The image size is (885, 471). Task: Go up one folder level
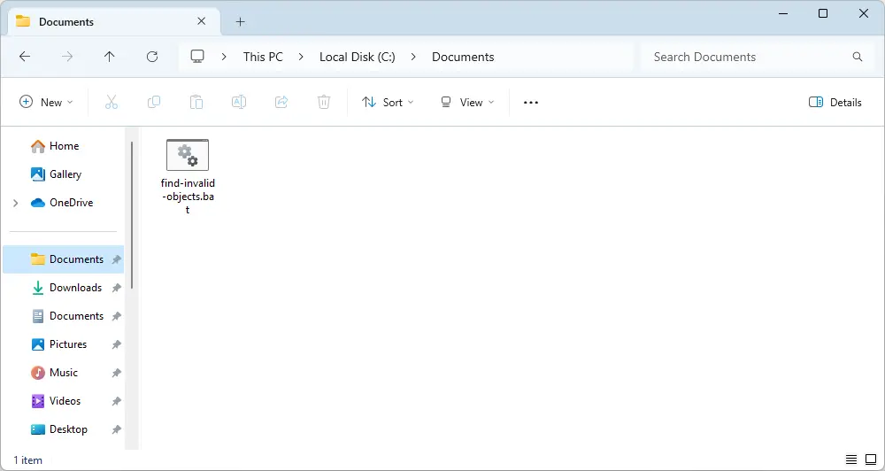(x=110, y=57)
